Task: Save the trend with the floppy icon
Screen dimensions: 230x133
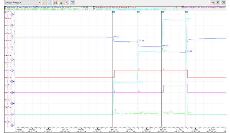Action: click(x=55, y=2)
